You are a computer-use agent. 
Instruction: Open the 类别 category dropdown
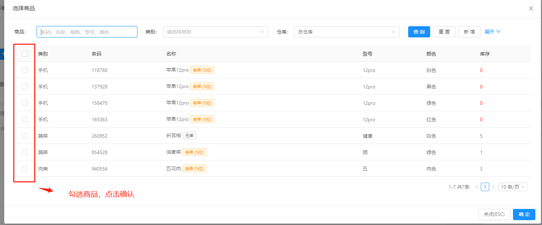215,32
